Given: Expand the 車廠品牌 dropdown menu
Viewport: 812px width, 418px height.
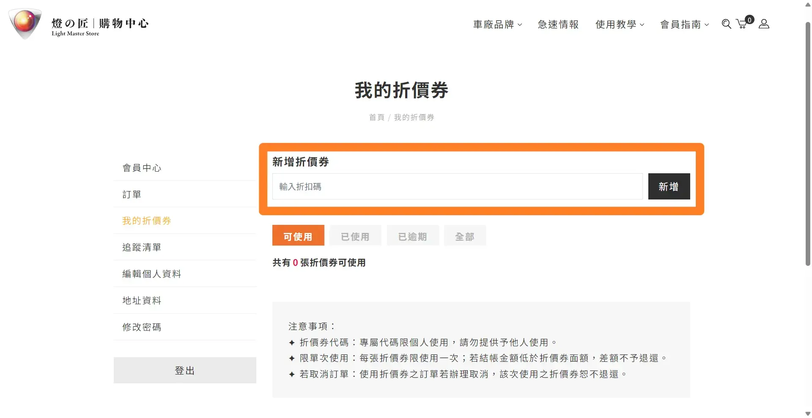Looking at the screenshot, I should [x=497, y=25].
